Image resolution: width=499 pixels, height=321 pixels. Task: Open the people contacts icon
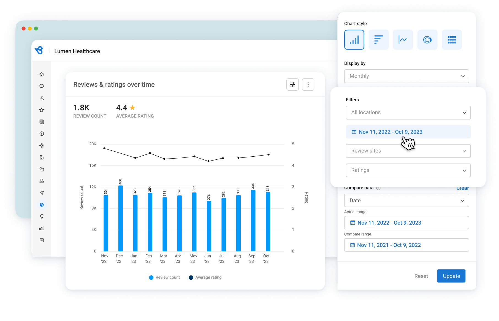(42, 181)
